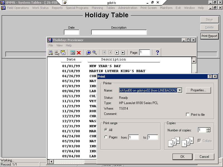Click the Page number field in Previewer

144,52
